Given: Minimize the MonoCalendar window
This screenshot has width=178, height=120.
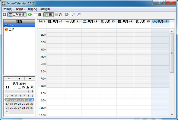Looking at the screenshot, I should 156,2.
